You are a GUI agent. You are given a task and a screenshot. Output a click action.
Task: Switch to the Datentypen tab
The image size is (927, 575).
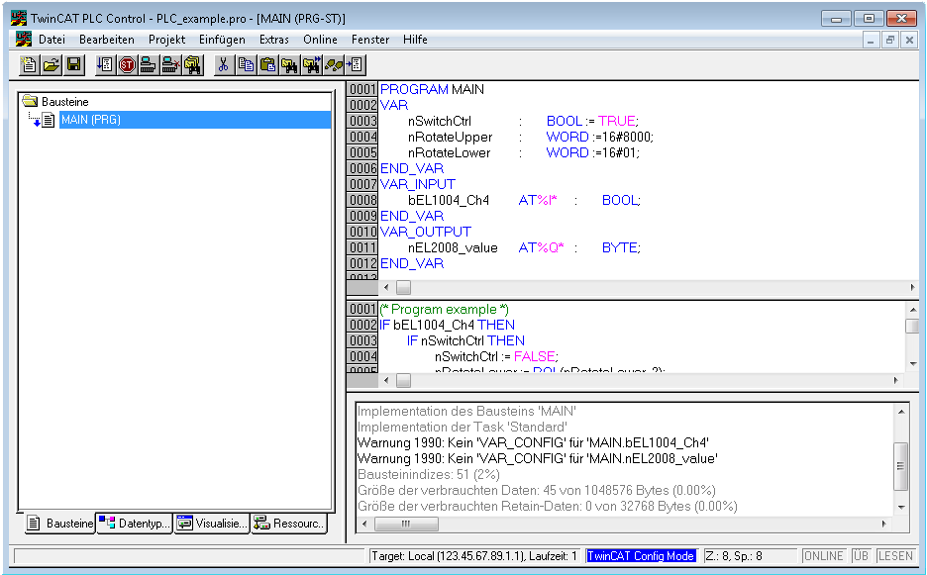click(135, 524)
